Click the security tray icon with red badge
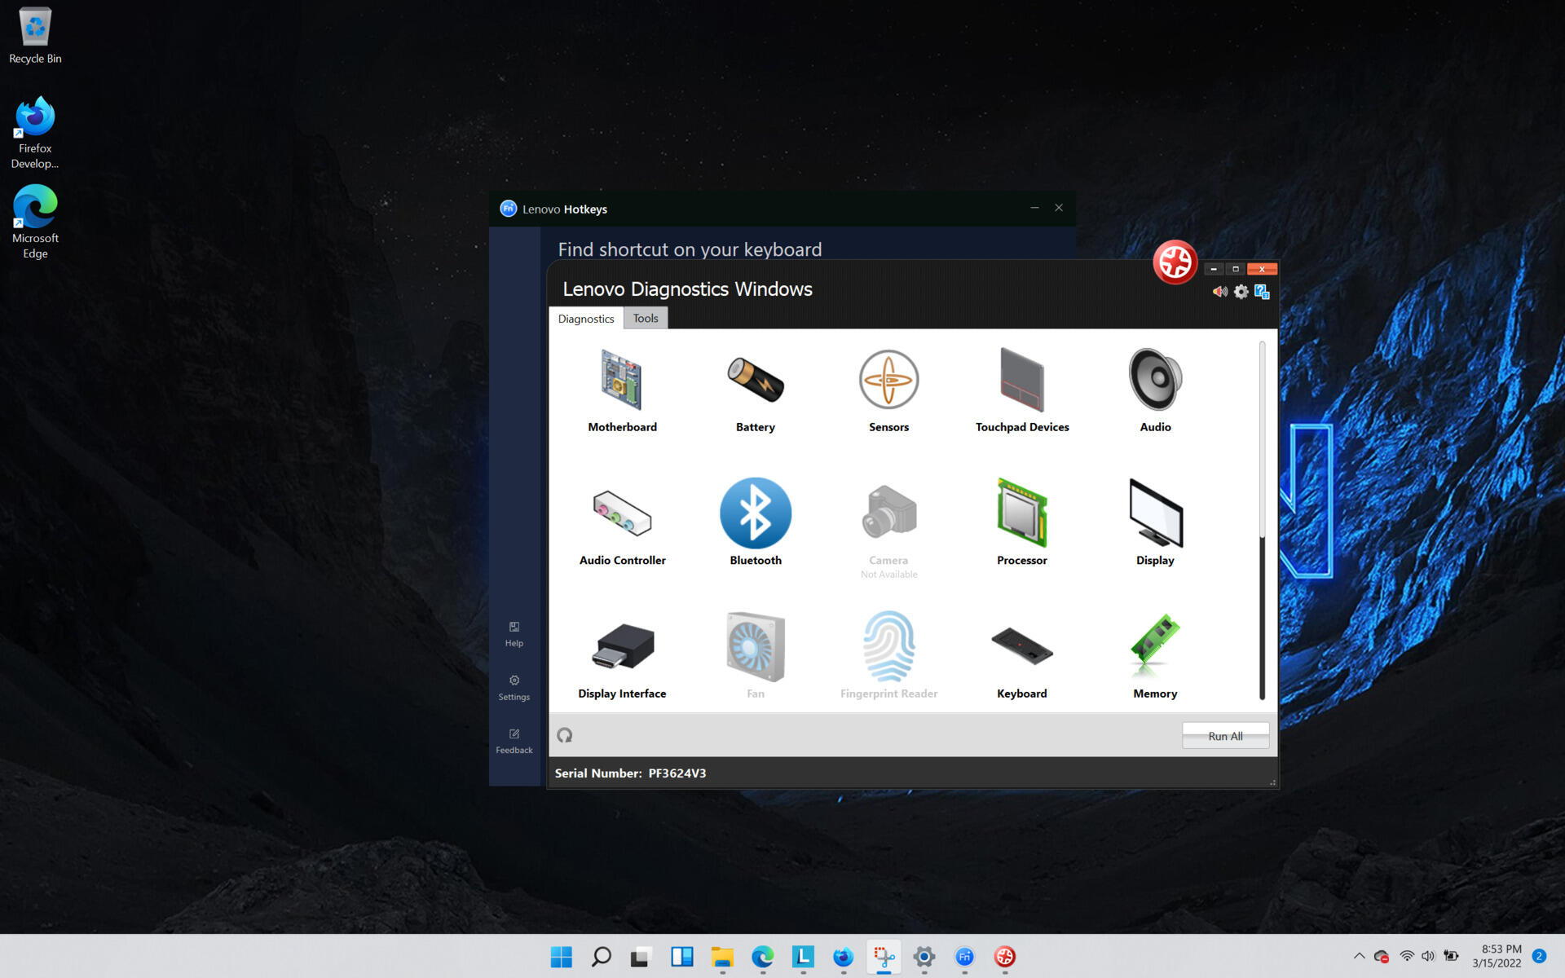Image resolution: width=1565 pixels, height=978 pixels. click(x=1382, y=957)
